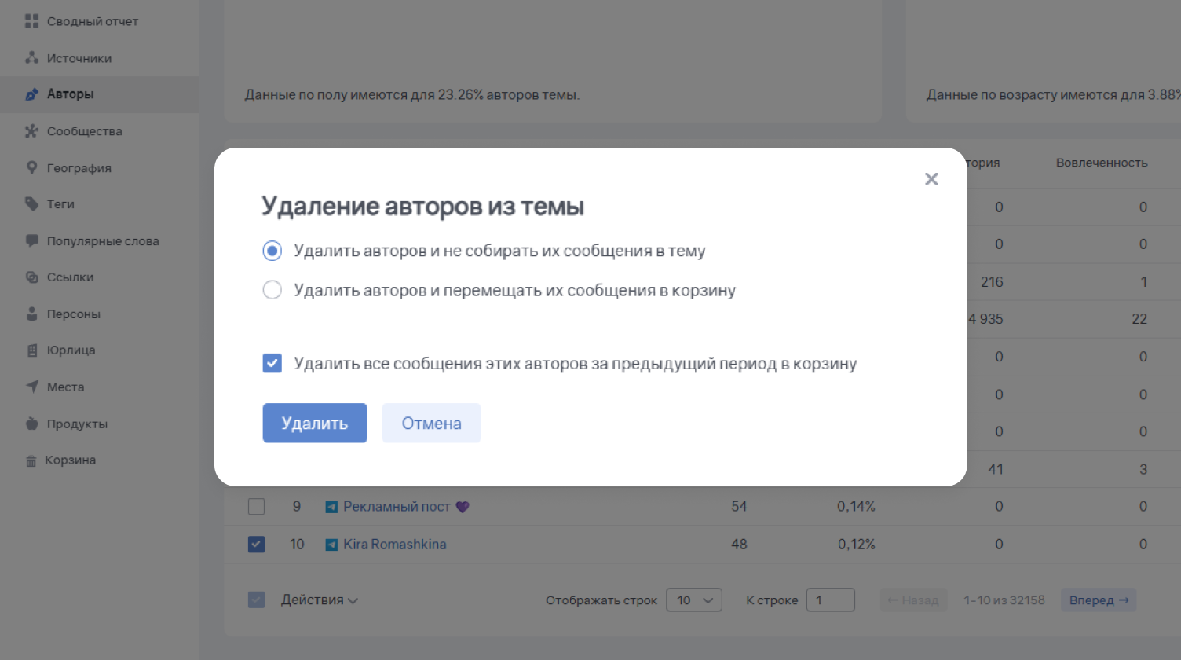This screenshot has width=1181, height=660.
Task: Confirm with the Удалить button
Action: point(315,423)
